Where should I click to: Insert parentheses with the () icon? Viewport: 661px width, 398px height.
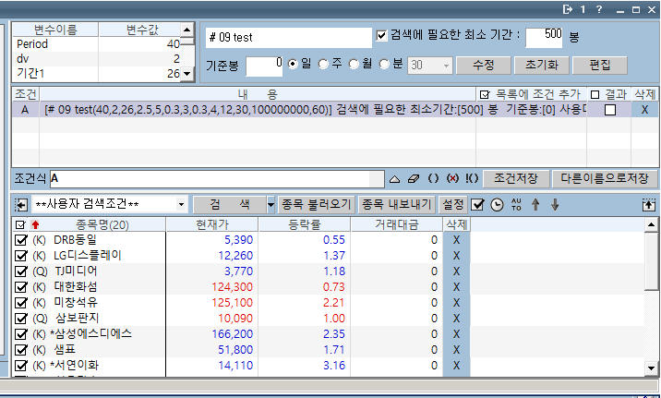[433, 179]
